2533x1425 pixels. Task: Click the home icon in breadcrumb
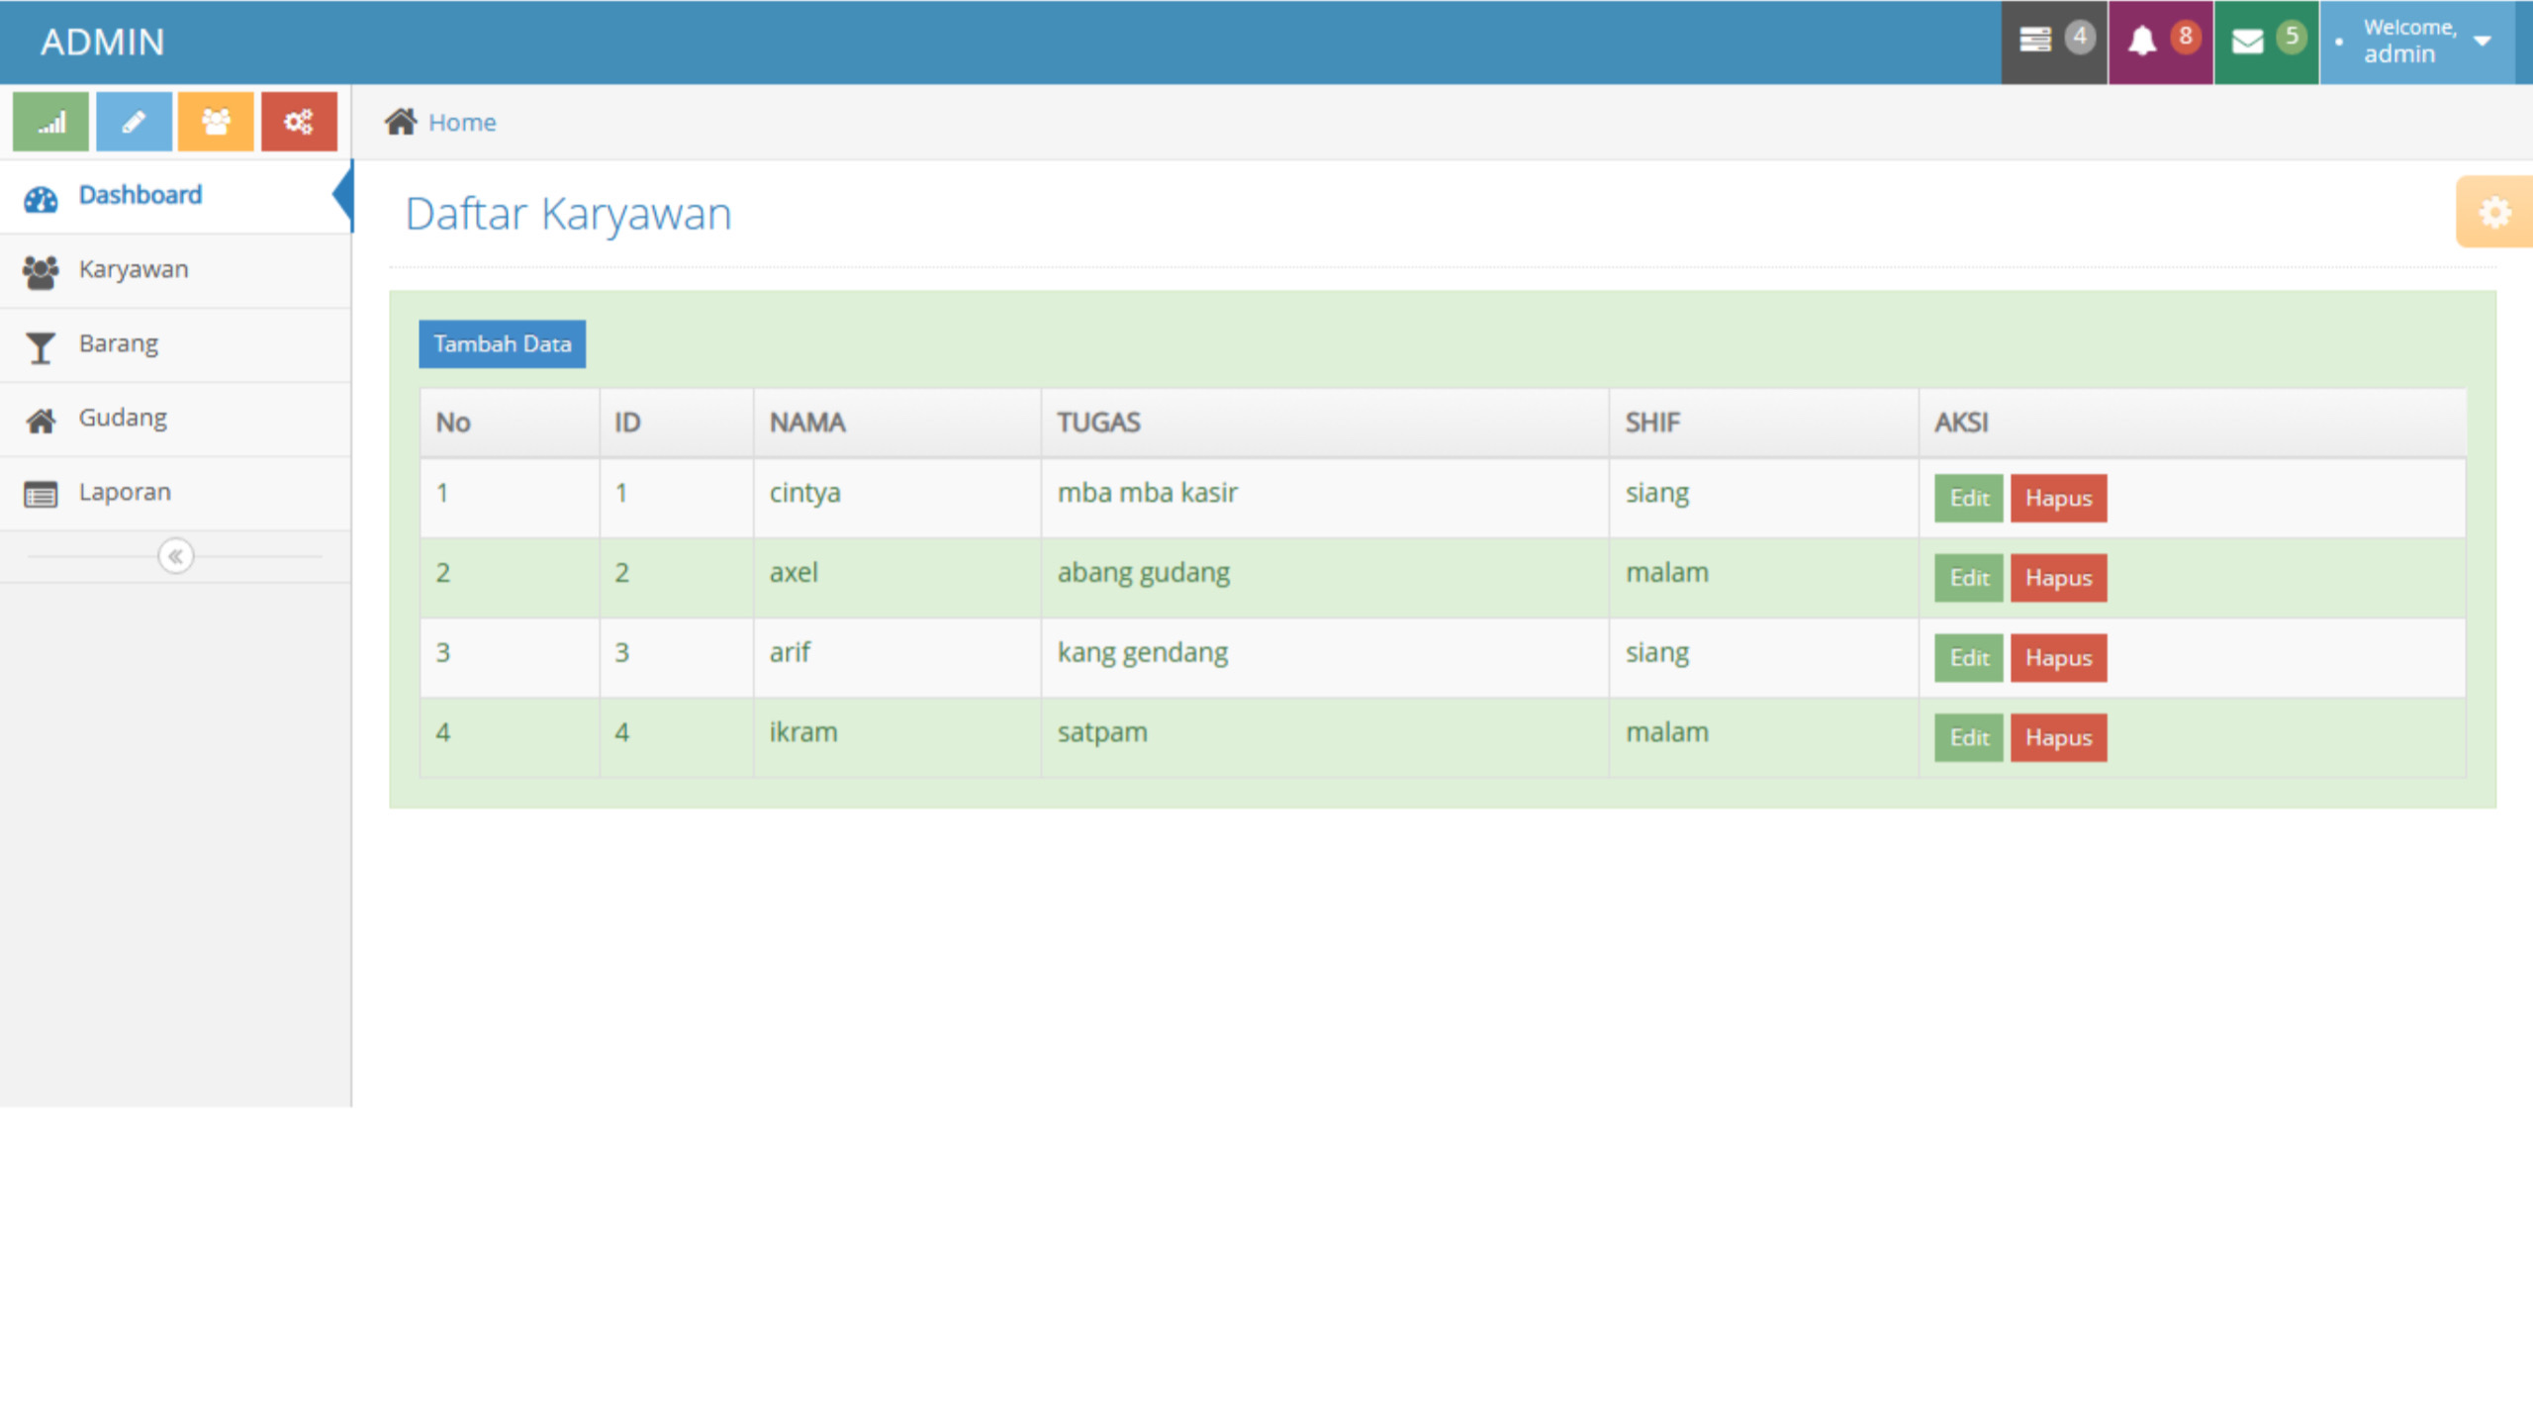[x=401, y=122]
